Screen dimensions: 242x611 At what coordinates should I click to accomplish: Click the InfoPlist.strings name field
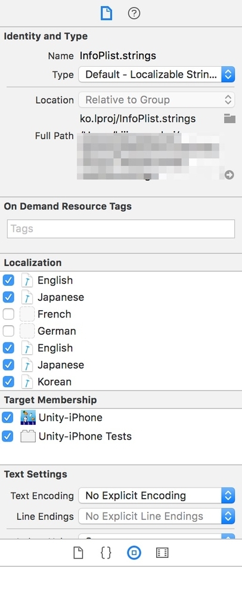click(118, 55)
